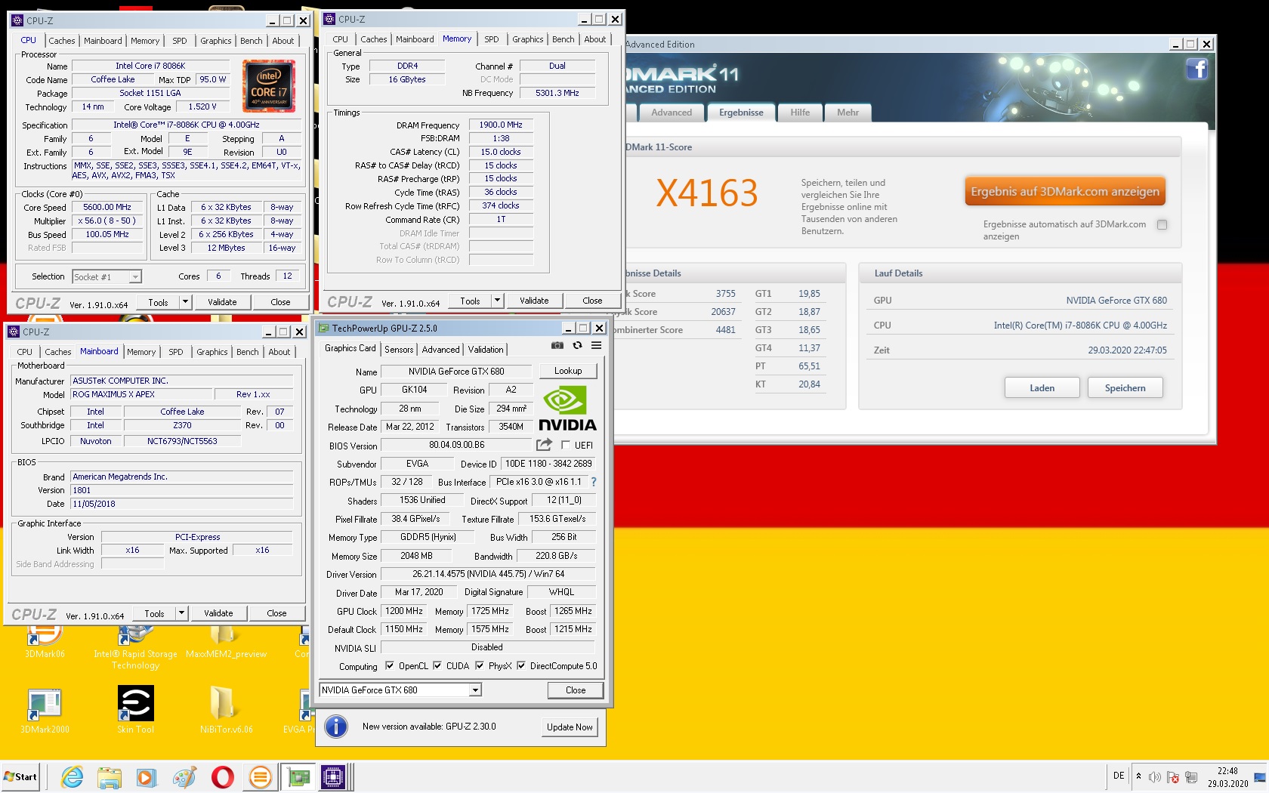Open Windows Explorer from the taskbar

pyautogui.click(x=110, y=776)
